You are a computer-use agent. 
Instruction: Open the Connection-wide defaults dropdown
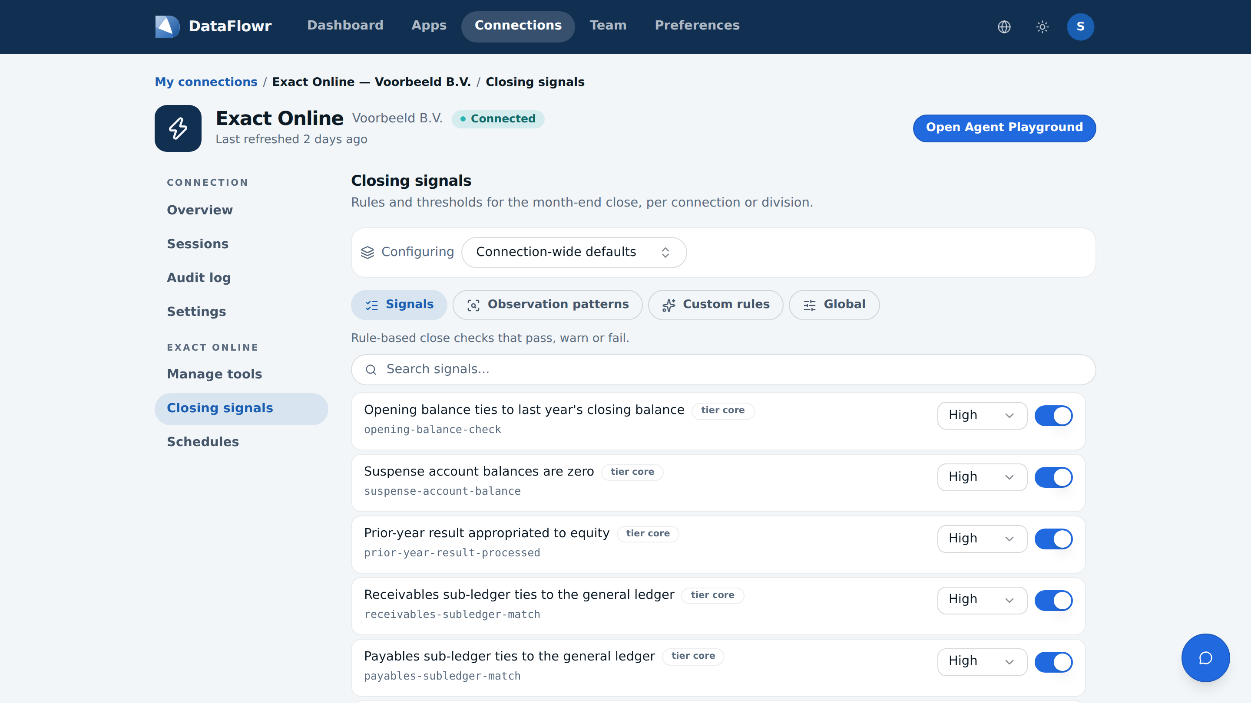[x=573, y=252]
